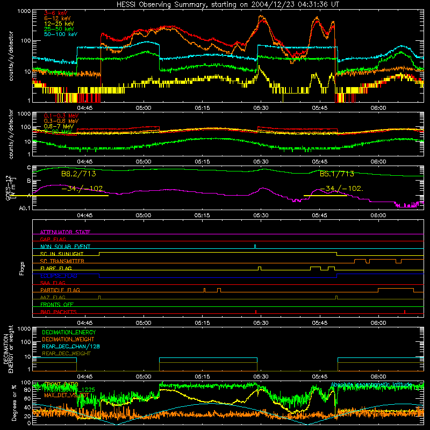
Task: Click the DECIMATION_WEIGHT legend label
Action: (x=68, y=340)
